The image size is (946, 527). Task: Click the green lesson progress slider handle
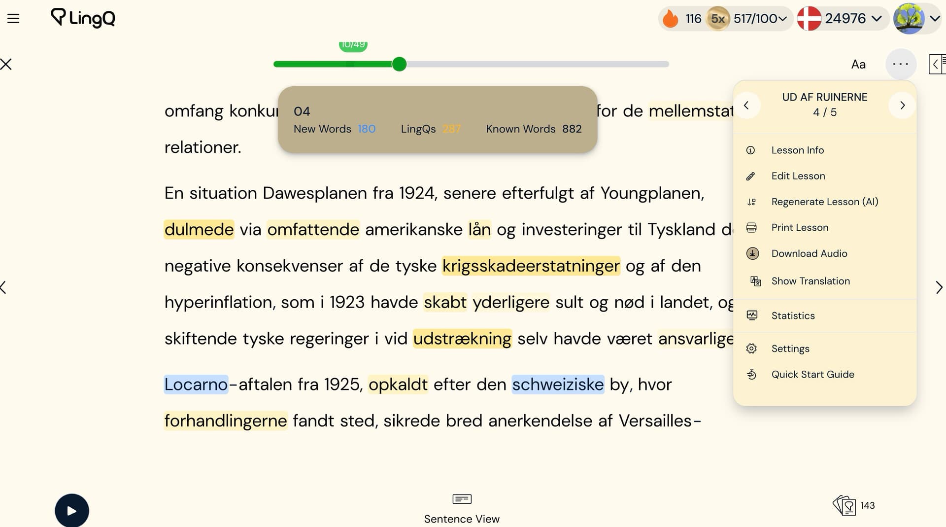tap(400, 64)
